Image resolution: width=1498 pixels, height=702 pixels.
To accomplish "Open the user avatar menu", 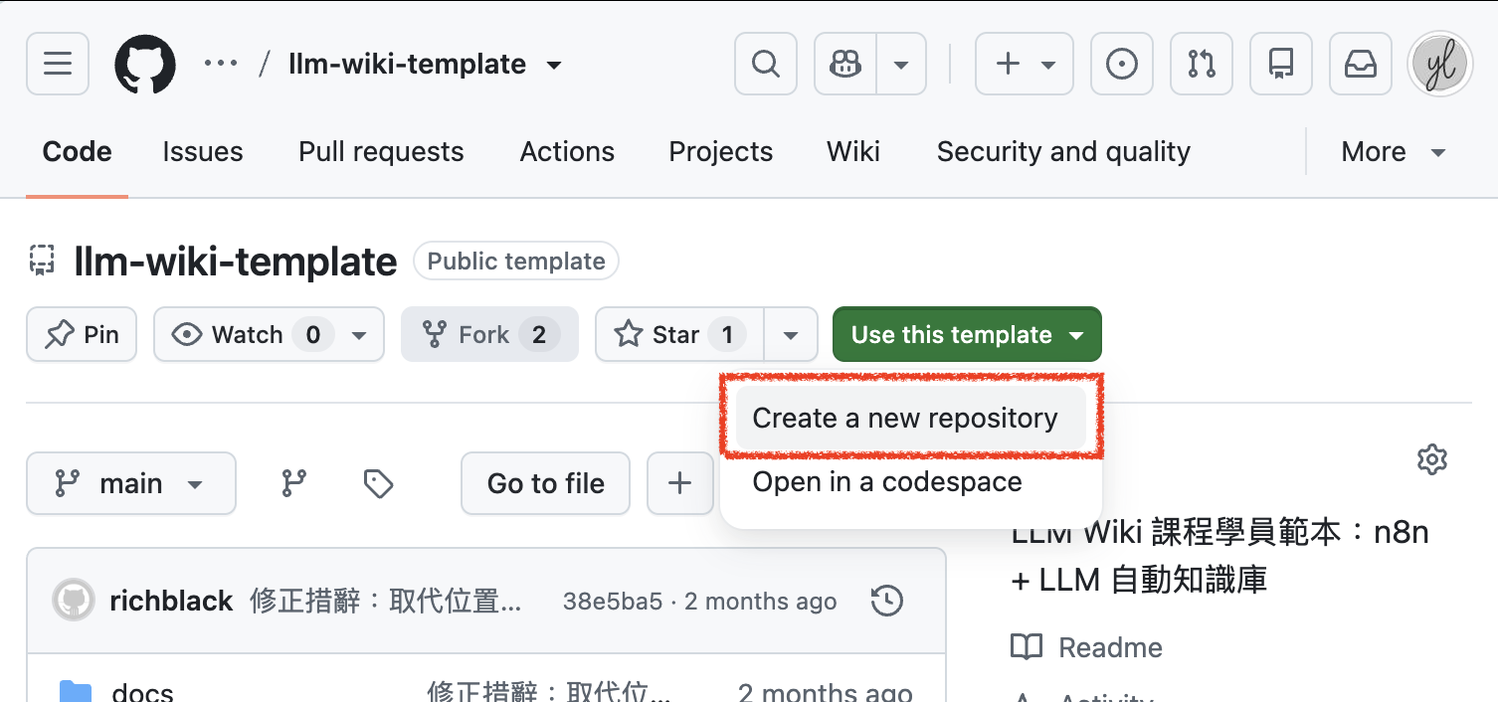I will (1440, 65).
